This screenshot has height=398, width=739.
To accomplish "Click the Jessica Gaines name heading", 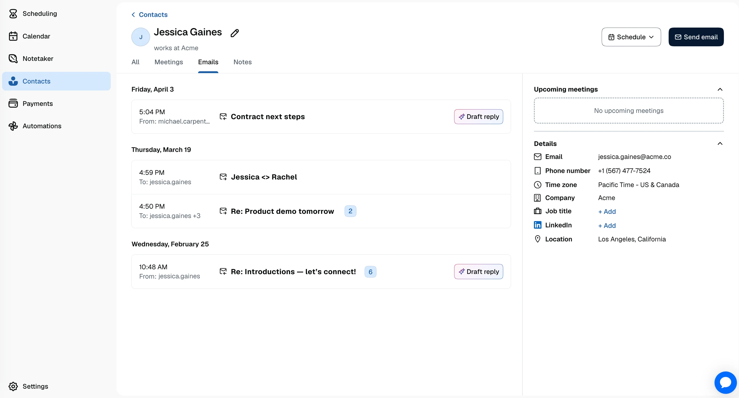I will [x=188, y=32].
